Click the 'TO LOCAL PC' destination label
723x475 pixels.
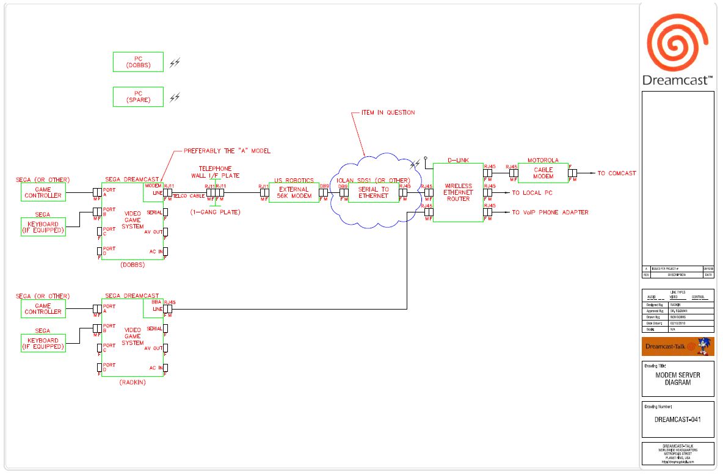532,193
